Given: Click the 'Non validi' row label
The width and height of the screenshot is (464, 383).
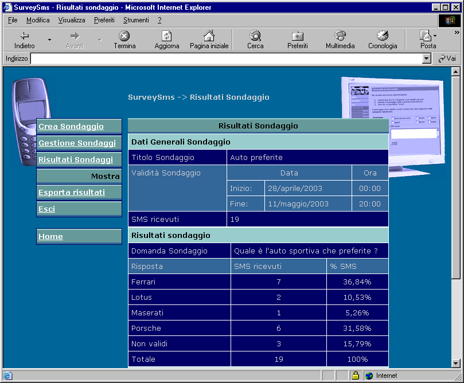Looking at the screenshot, I should click(x=150, y=343).
